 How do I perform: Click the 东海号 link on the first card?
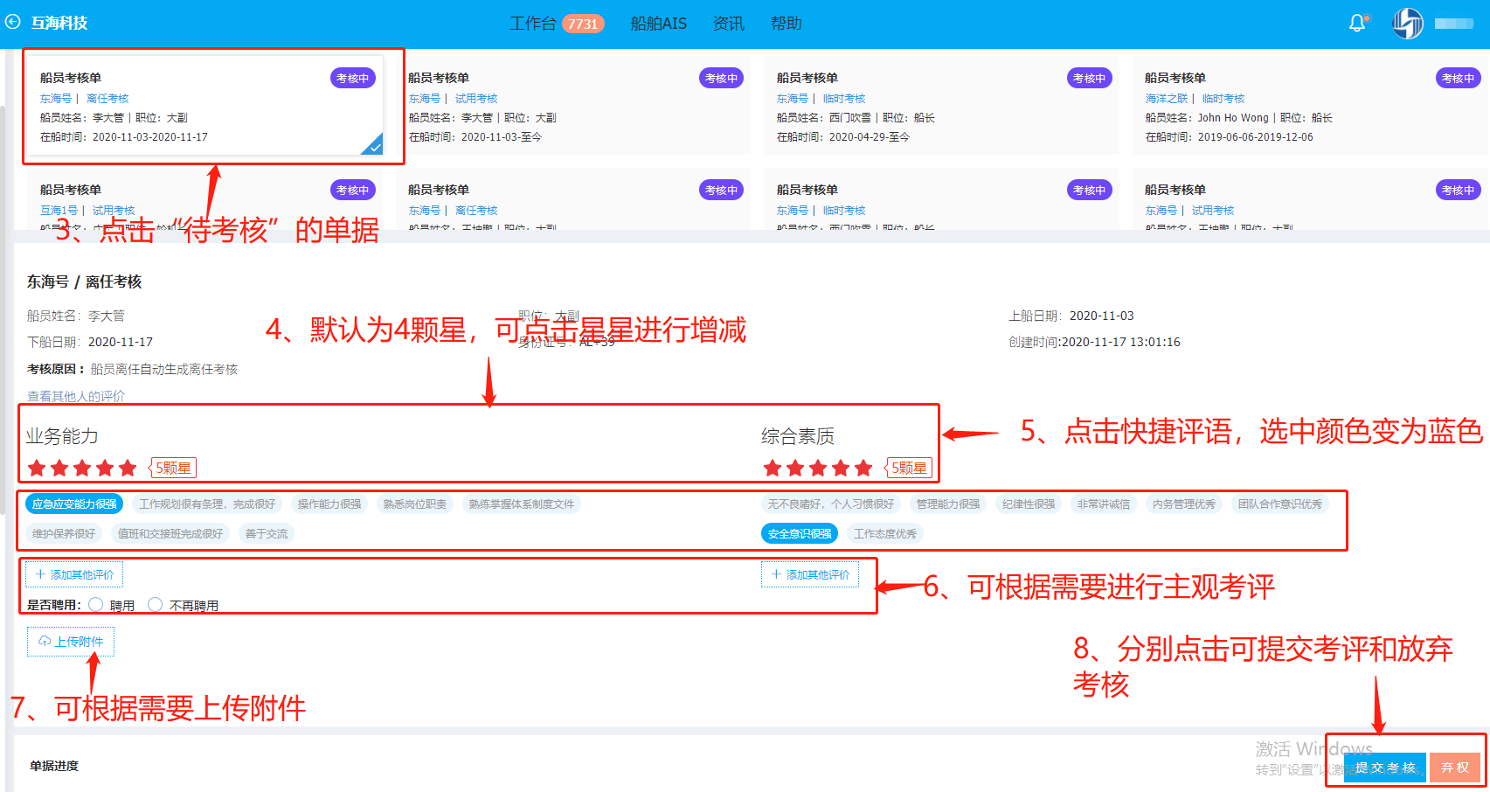(x=56, y=99)
